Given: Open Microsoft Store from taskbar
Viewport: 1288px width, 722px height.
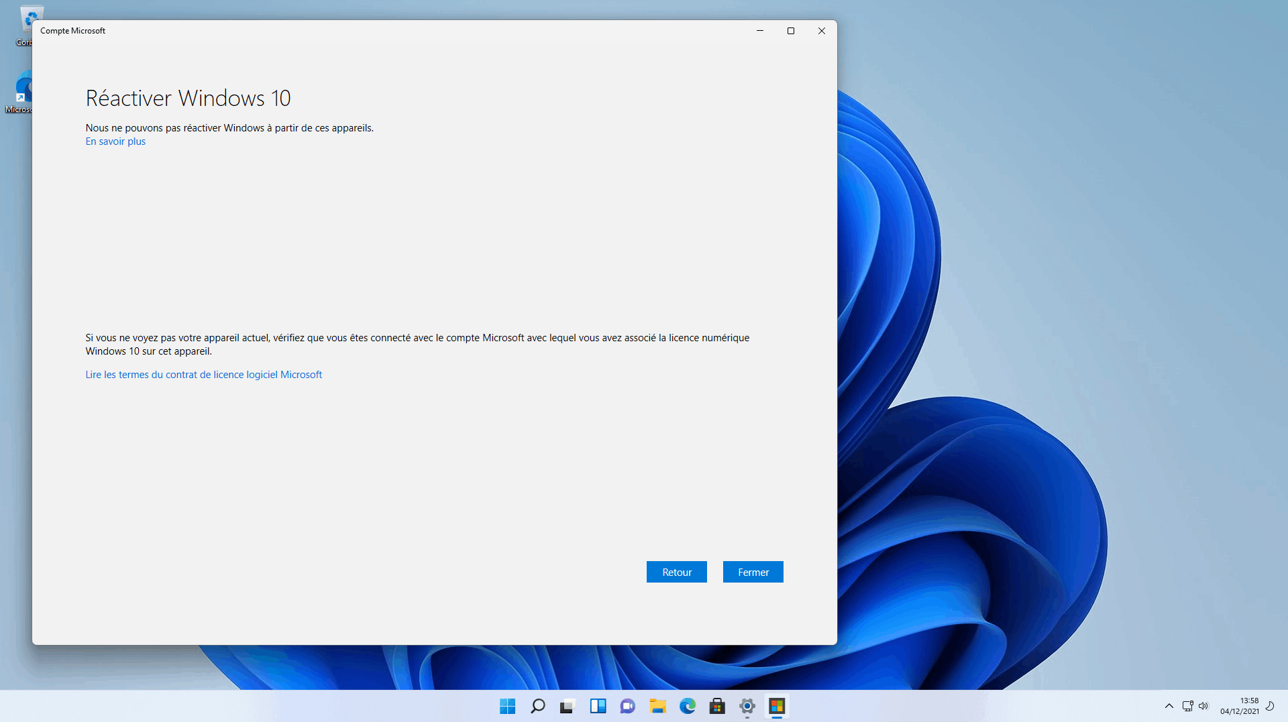Looking at the screenshot, I should click(717, 706).
